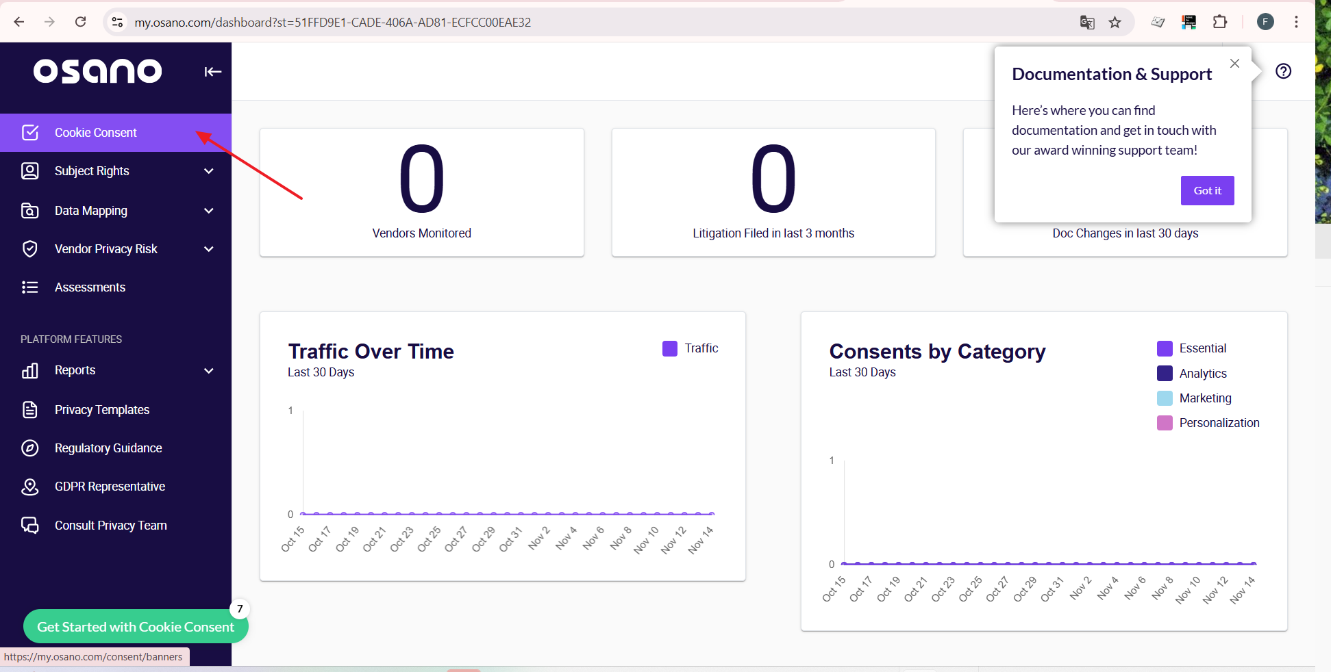Bookmark this page with star icon
Image resolution: width=1331 pixels, height=672 pixels.
(x=1115, y=23)
